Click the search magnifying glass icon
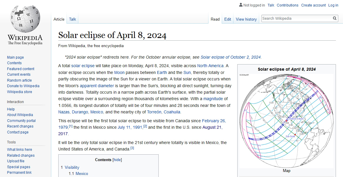 335,18
